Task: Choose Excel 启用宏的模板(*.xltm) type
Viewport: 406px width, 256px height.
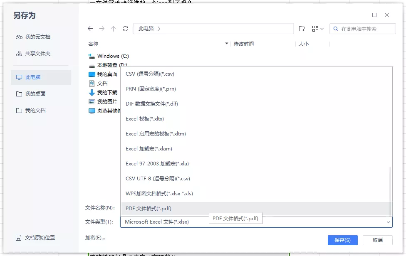Action: click(256, 134)
